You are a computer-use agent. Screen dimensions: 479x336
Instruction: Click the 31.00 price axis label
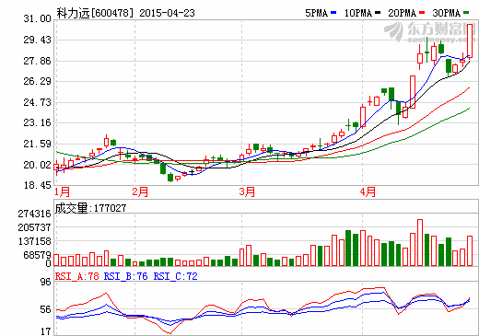coord(38,18)
